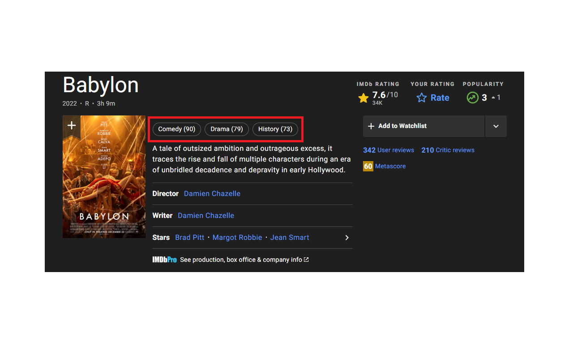Click the 2022 release year
The width and height of the screenshot is (573, 358).
pos(70,103)
